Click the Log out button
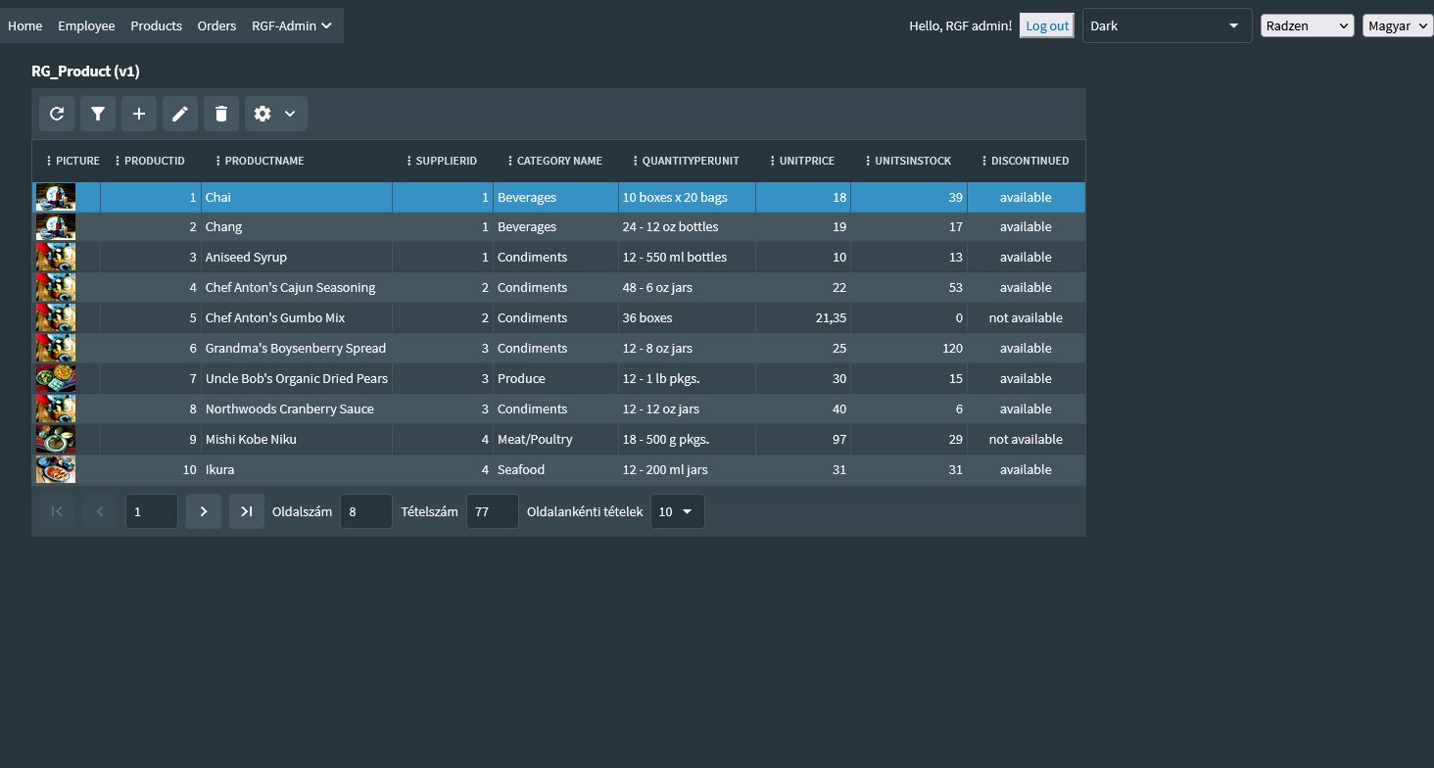The width and height of the screenshot is (1434, 768). [1047, 25]
